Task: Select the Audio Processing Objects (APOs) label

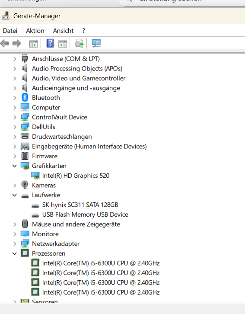Action: pos(77,68)
